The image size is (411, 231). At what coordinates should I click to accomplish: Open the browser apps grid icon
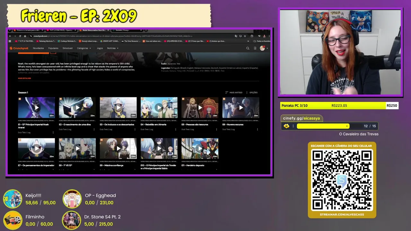tap(10, 41)
